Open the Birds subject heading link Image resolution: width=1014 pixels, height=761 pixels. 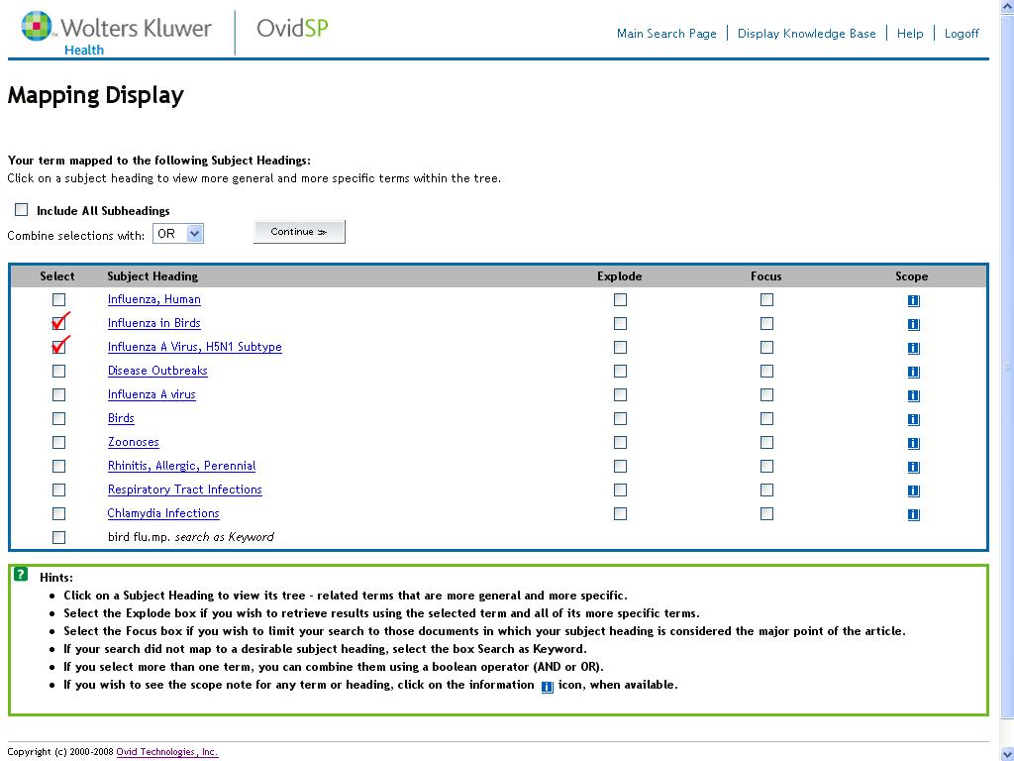tap(121, 418)
